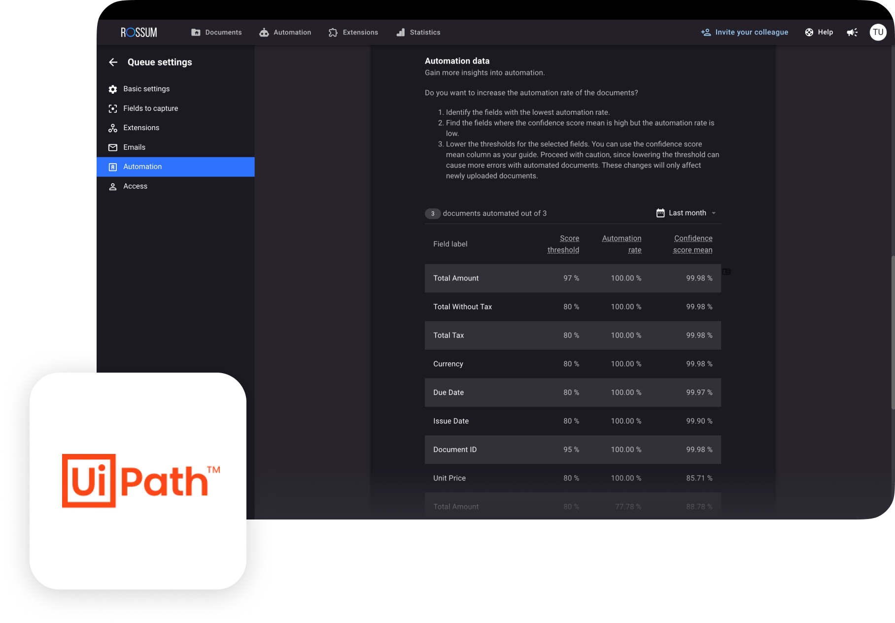This screenshot has width=895, height=623.
Task: Click the 99.97 % confidence for Due Date
Action: [699, 393]
